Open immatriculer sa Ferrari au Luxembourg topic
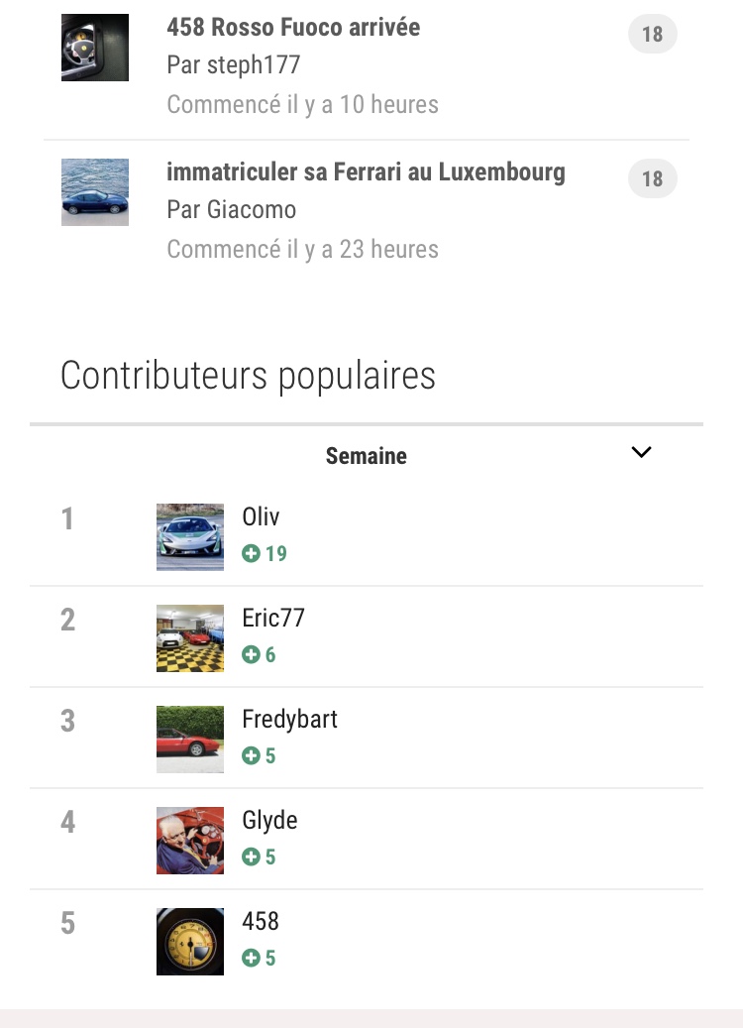 [x=366, y=172]
